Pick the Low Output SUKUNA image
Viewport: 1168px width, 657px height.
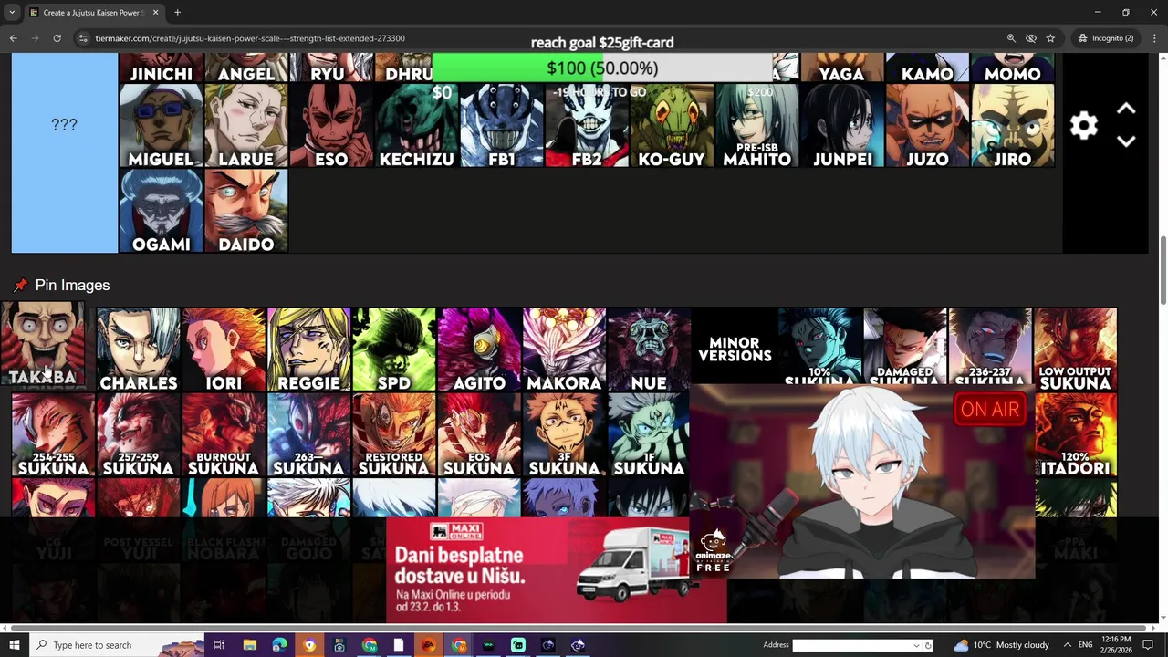[1075, 349]
